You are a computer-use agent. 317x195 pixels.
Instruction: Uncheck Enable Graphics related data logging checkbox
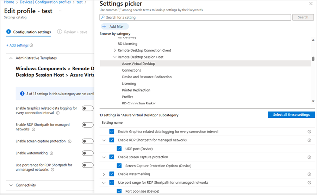click(112, 132)
